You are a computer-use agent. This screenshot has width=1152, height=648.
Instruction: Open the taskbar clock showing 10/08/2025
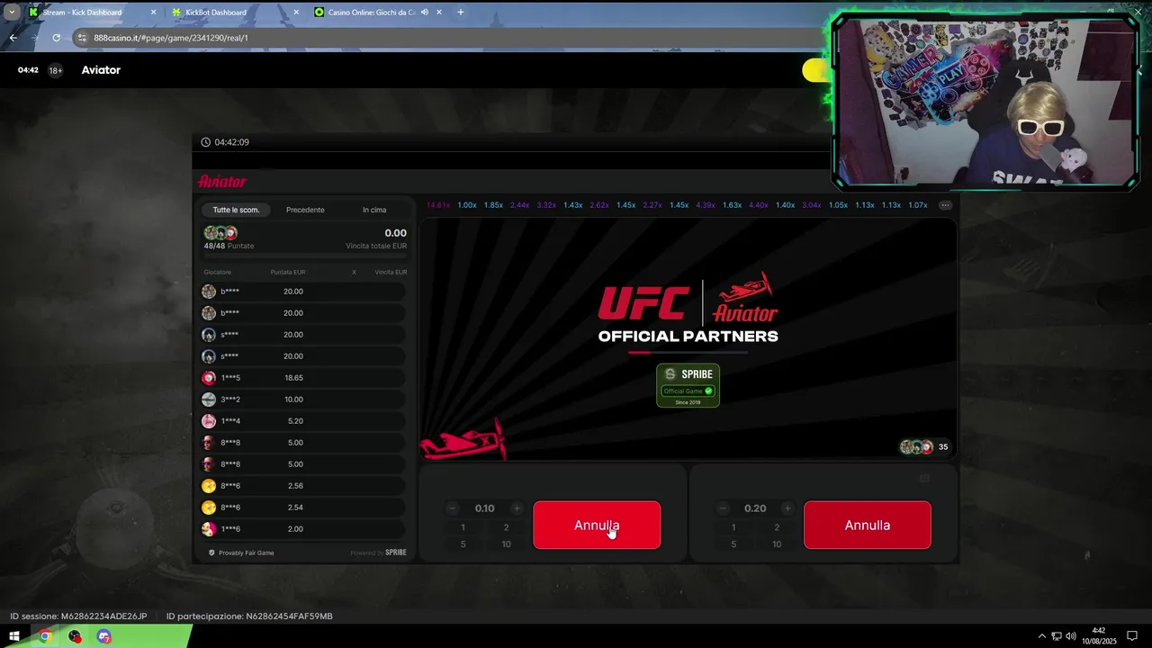(x=1099, y=636)
